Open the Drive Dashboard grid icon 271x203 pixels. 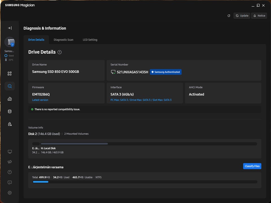pyautogui.click(x=10, y=74)
